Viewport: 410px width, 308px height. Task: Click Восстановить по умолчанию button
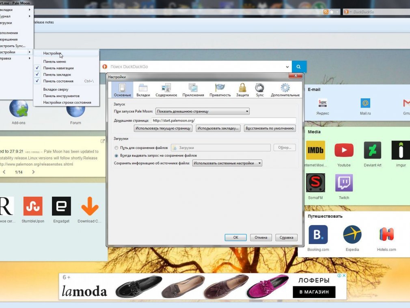270,128
